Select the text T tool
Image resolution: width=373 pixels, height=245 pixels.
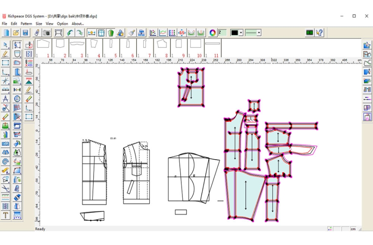coord(6,215)
